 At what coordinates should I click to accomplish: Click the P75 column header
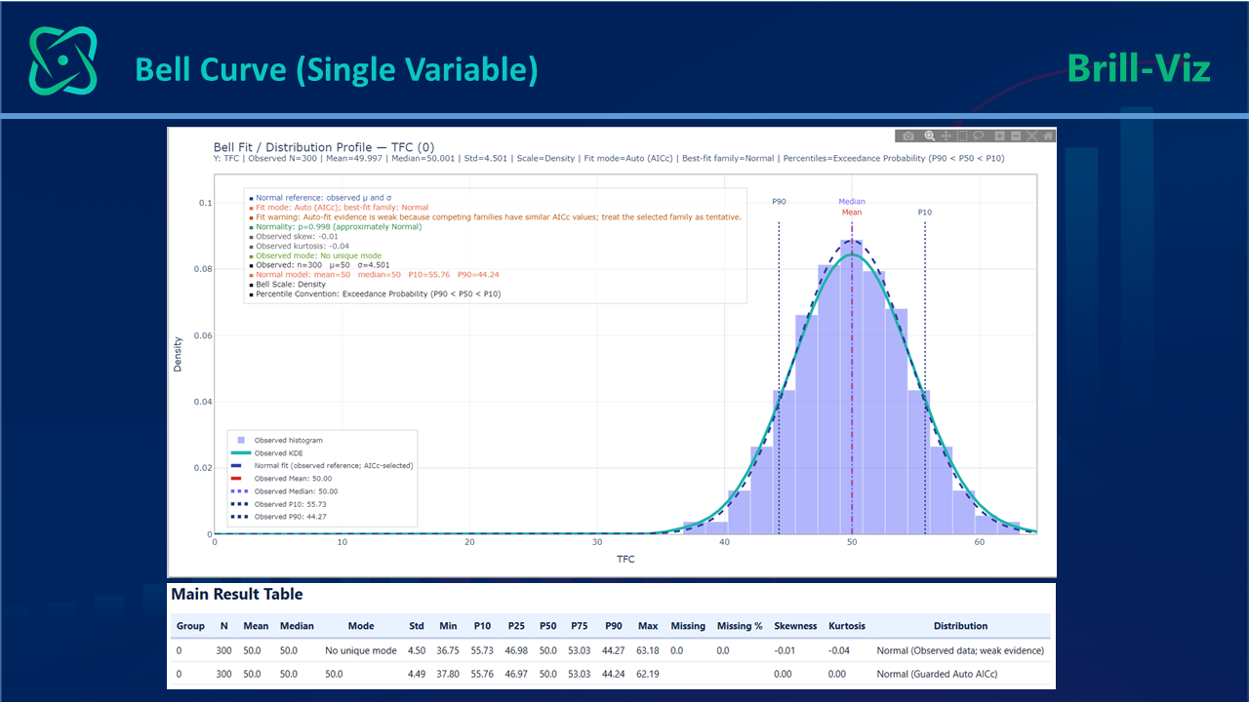[x=580, y=626]
